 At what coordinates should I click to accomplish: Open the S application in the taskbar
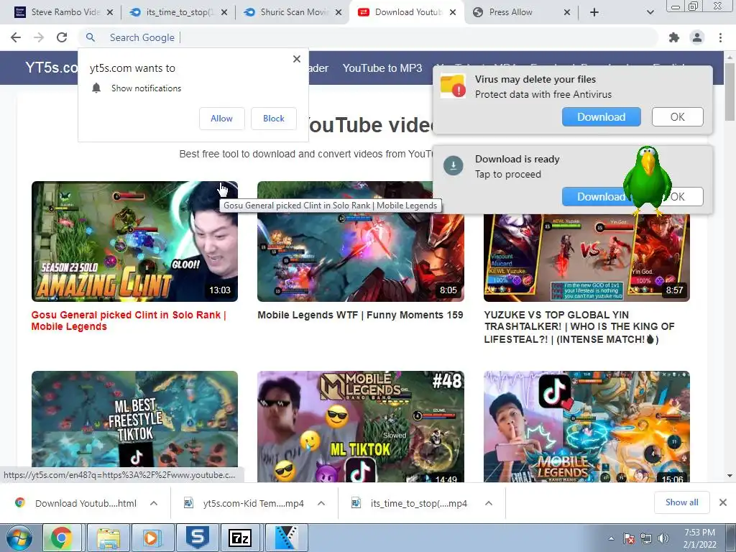click(197, 538)
